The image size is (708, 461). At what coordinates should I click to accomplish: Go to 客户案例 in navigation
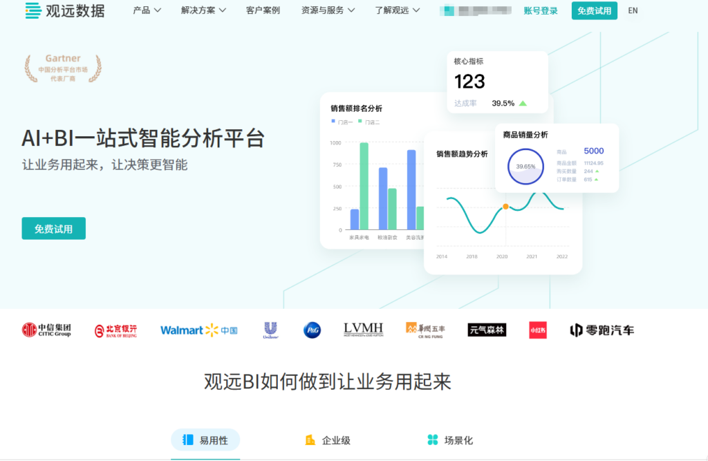[x=263, y=10]
